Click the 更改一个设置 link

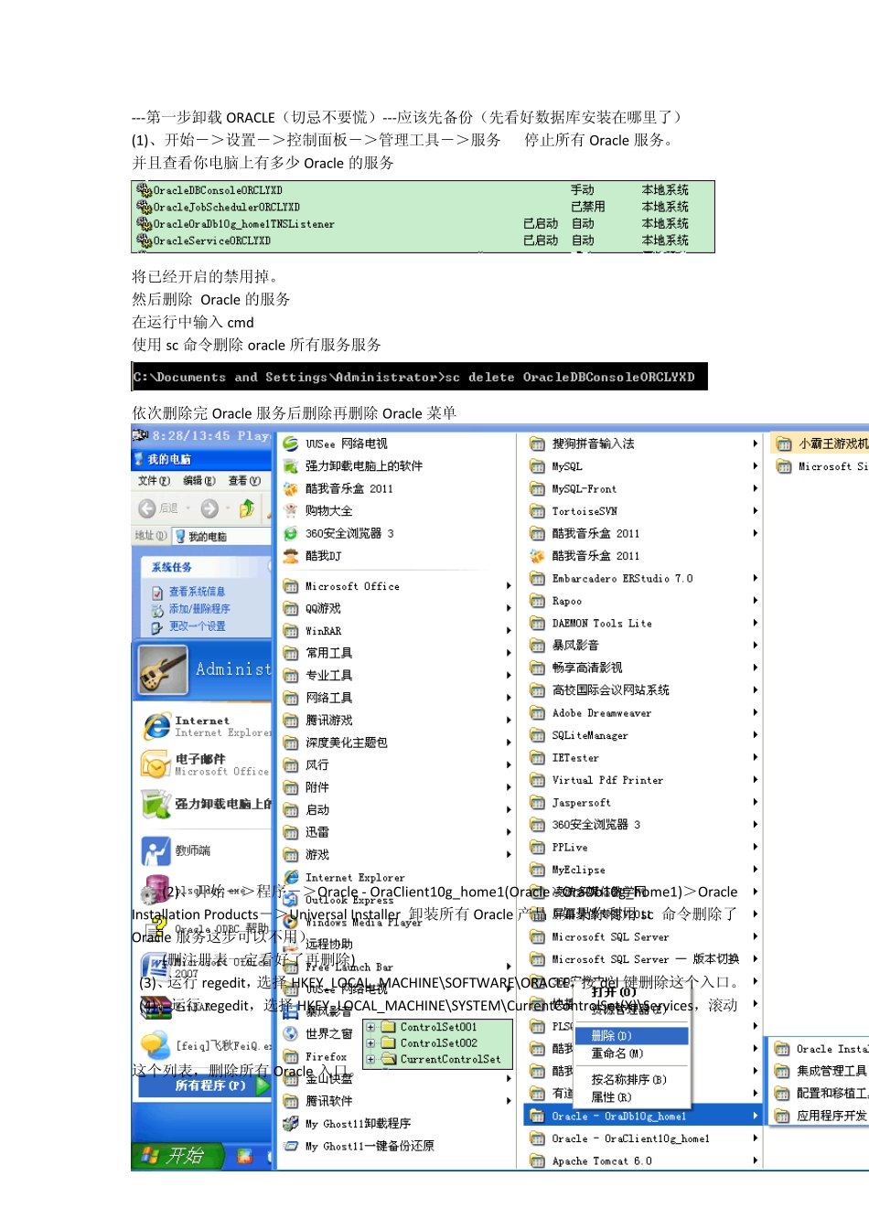point(197,626)
